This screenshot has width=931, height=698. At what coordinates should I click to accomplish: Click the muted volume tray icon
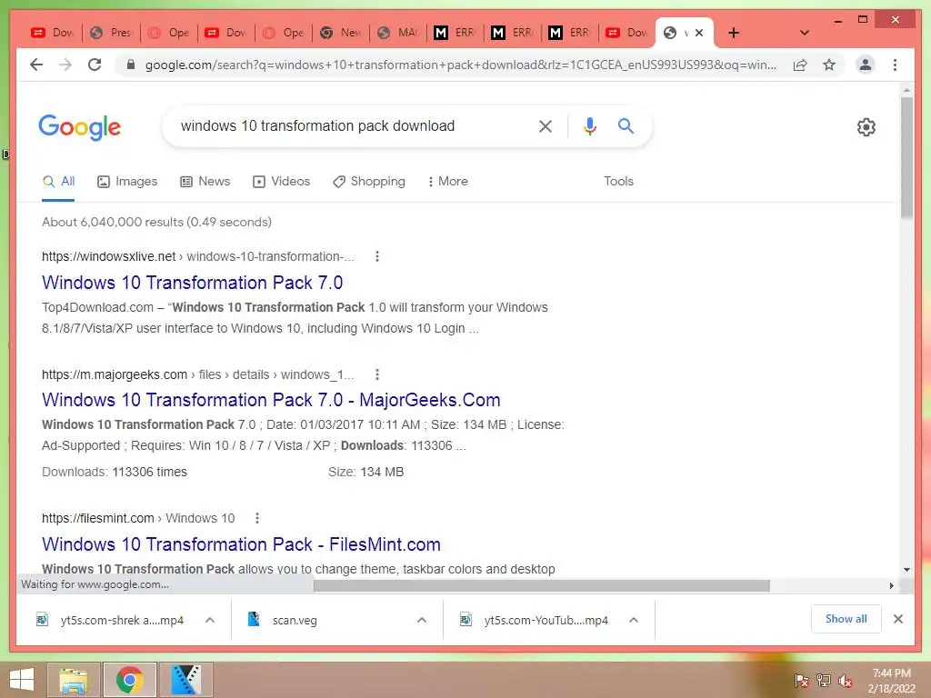click(845, 680)
